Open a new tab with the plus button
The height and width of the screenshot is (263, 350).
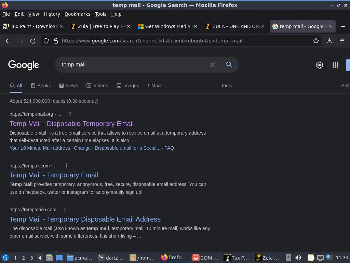[x=343, y=27]
